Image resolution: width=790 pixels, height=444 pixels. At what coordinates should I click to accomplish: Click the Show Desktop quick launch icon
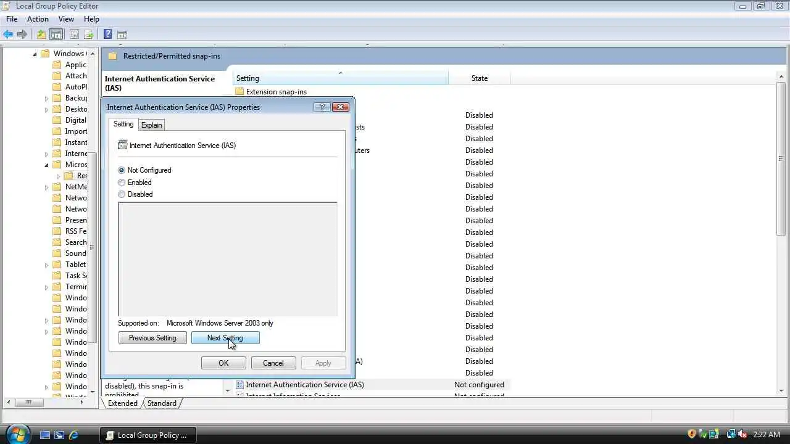pos(44,435)
